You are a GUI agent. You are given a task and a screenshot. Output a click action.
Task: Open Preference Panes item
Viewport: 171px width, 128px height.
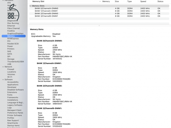(15, 113)
